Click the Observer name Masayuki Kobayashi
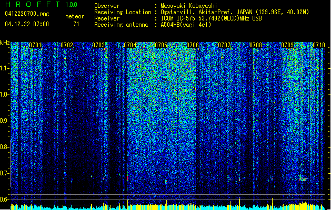 click(189, 6)
